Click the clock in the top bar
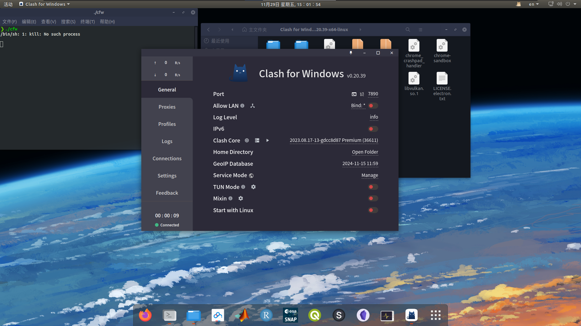Screen dimensions: 581x326 pos(290,4)
